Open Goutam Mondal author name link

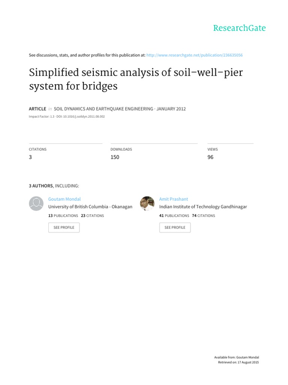64,199
